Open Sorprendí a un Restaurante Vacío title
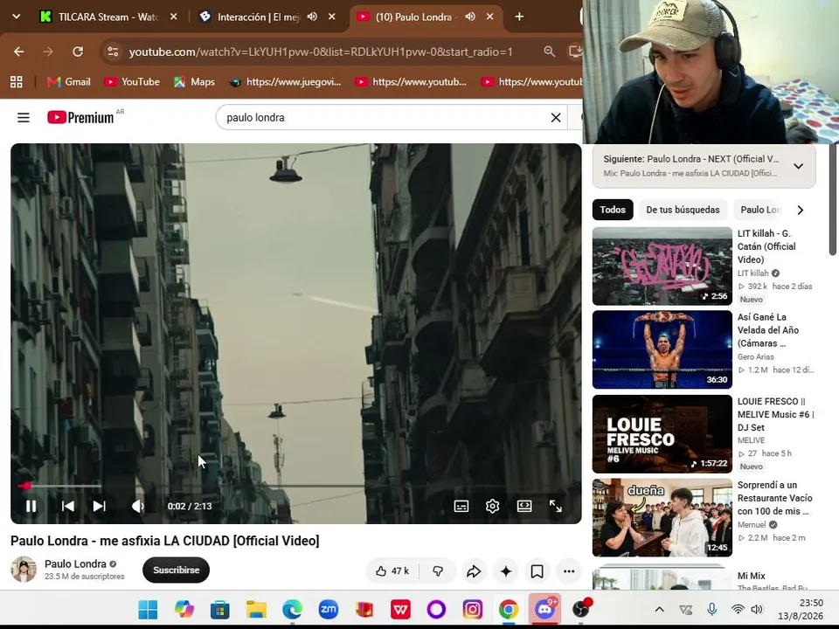The height and width of the screenshot is (629, 839). [774, 498]
